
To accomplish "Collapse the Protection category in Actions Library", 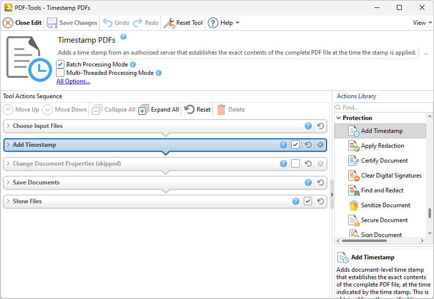I will pos(338,118).
